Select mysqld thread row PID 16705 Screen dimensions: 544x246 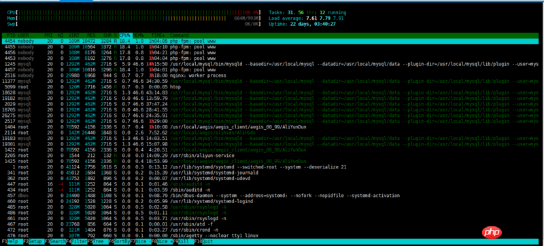pyautogui.click(x=271, y=110)
